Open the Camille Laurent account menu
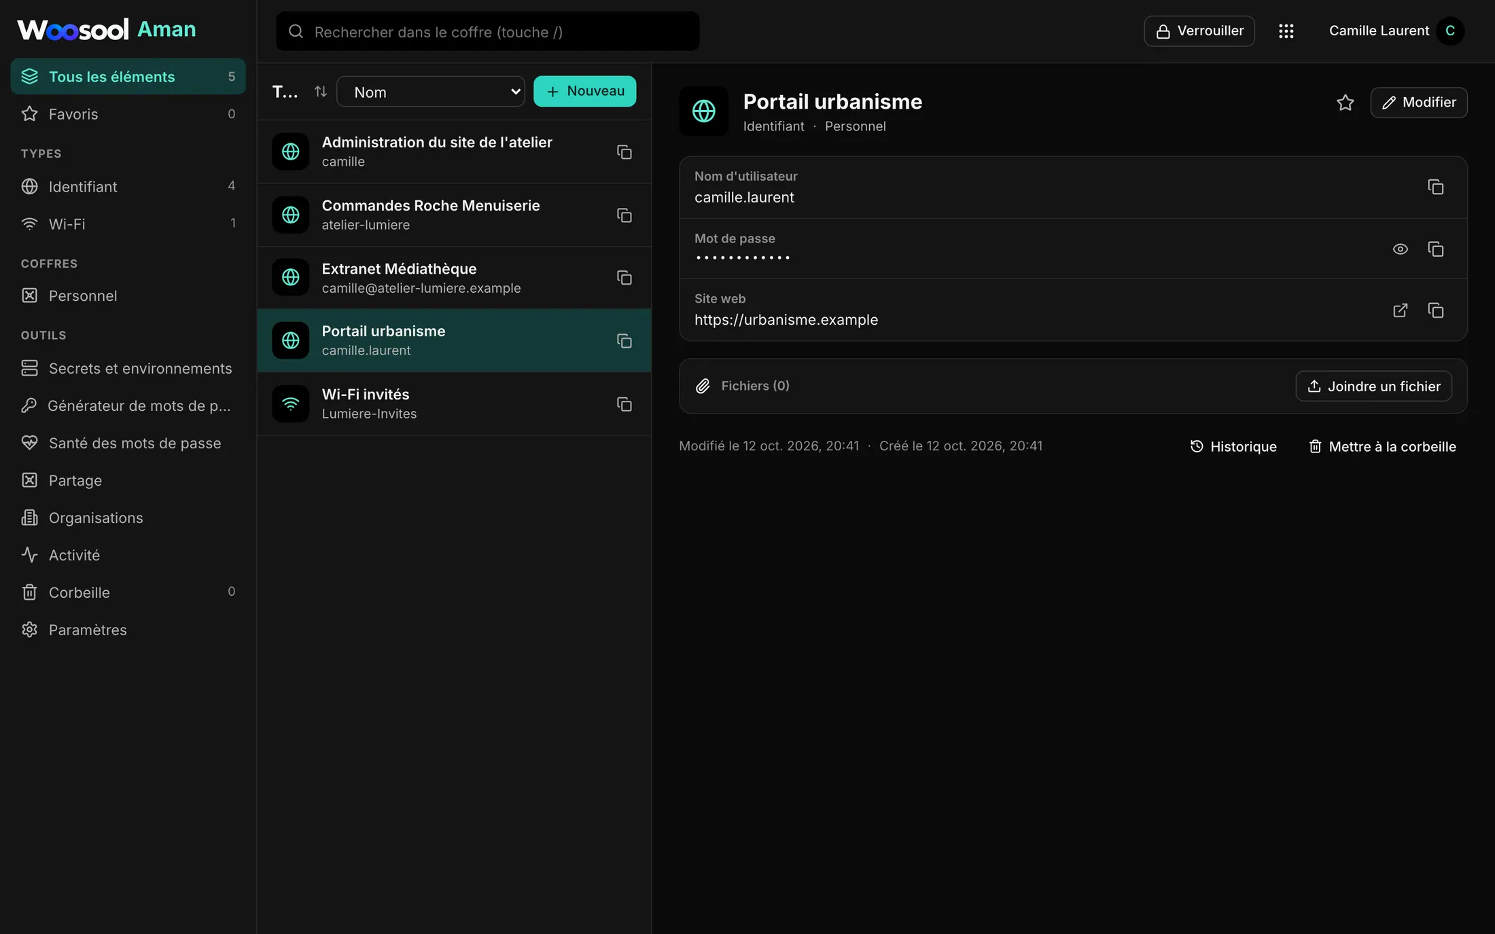 pos(1396,31)
